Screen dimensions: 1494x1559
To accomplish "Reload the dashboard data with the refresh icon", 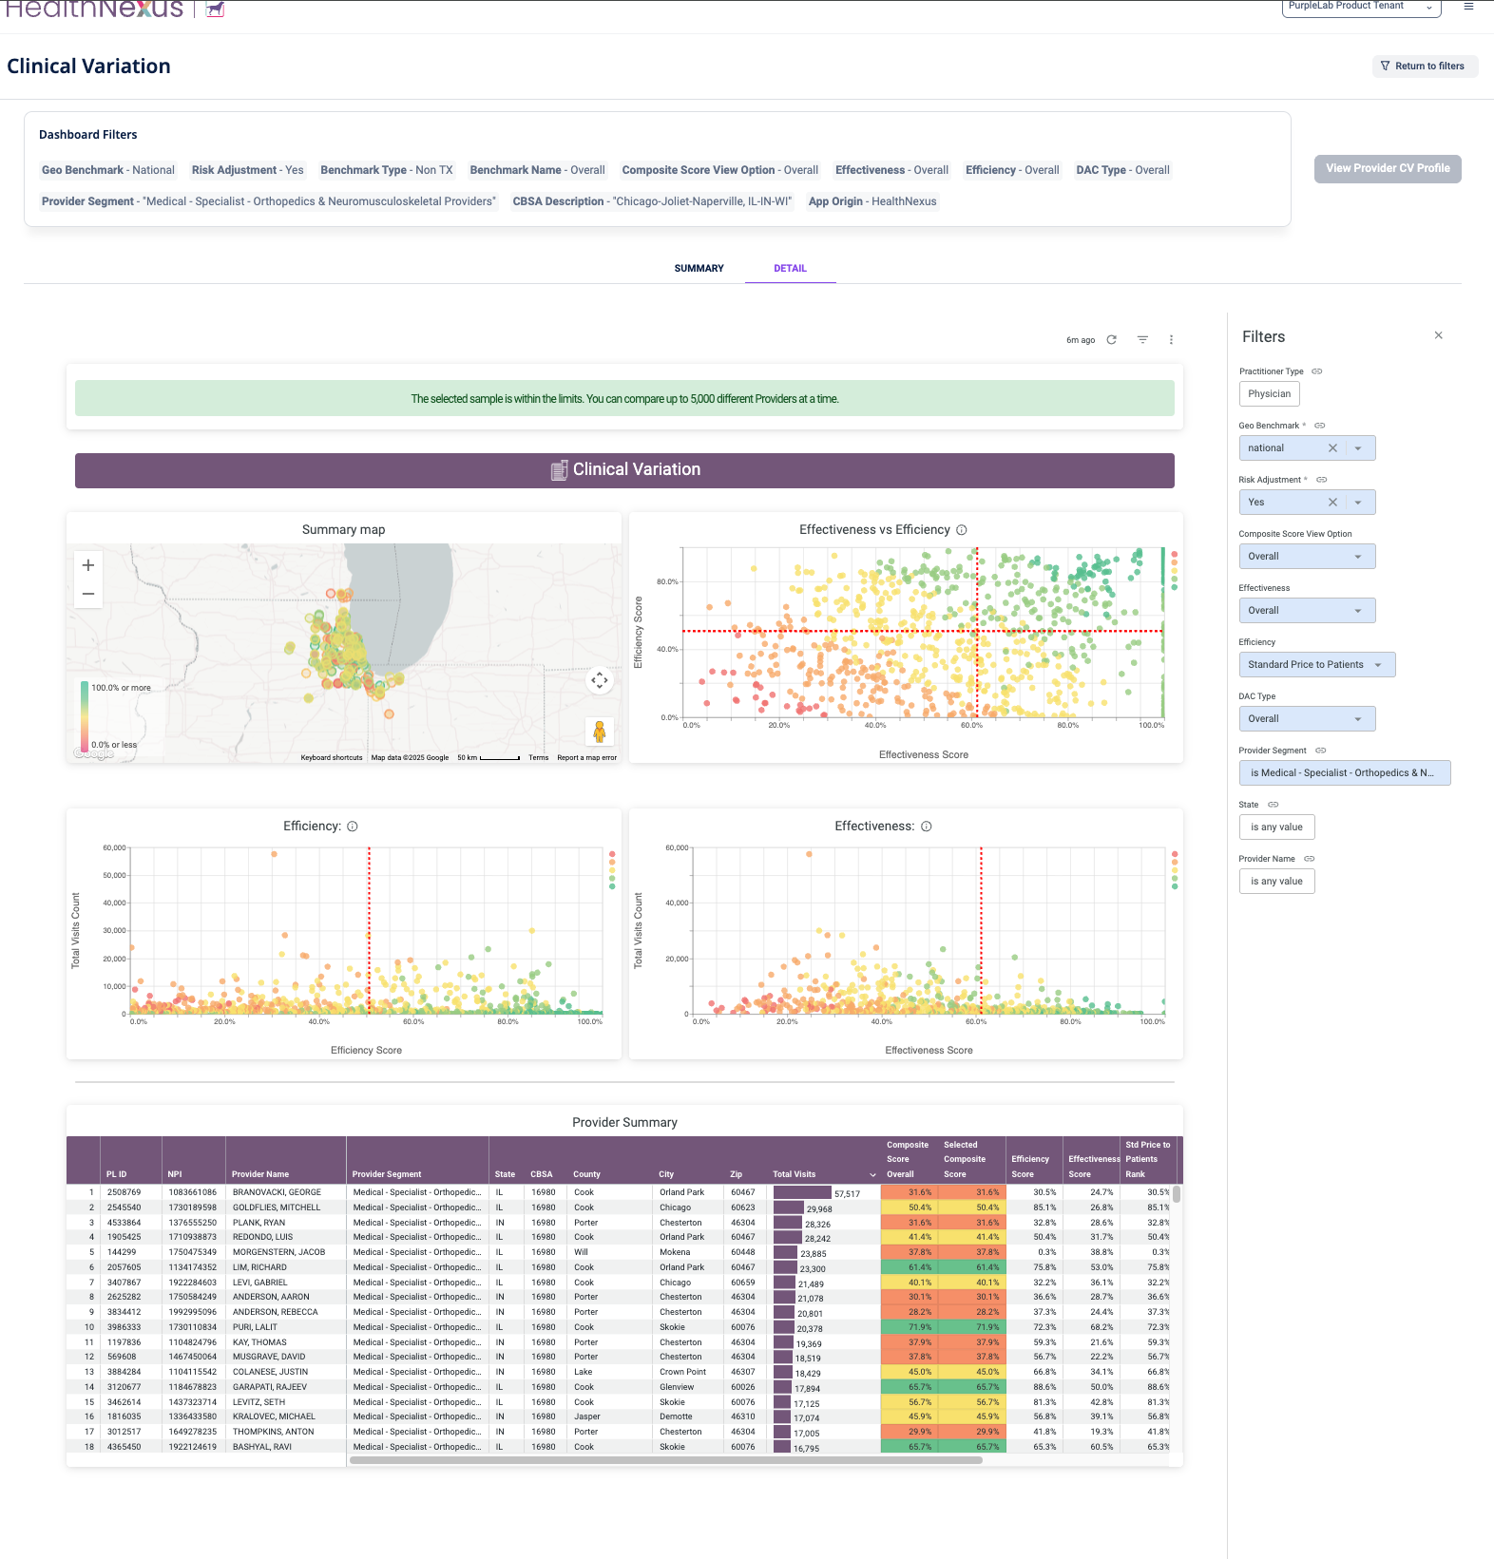I will [x=1111, y=340].
